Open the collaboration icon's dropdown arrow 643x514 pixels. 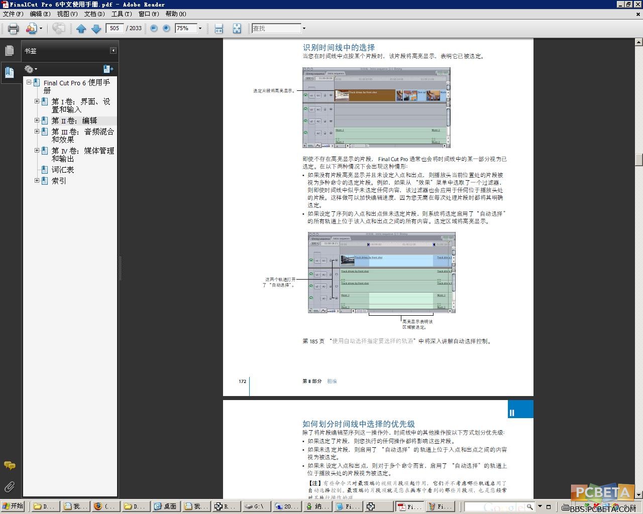(41, 29)
